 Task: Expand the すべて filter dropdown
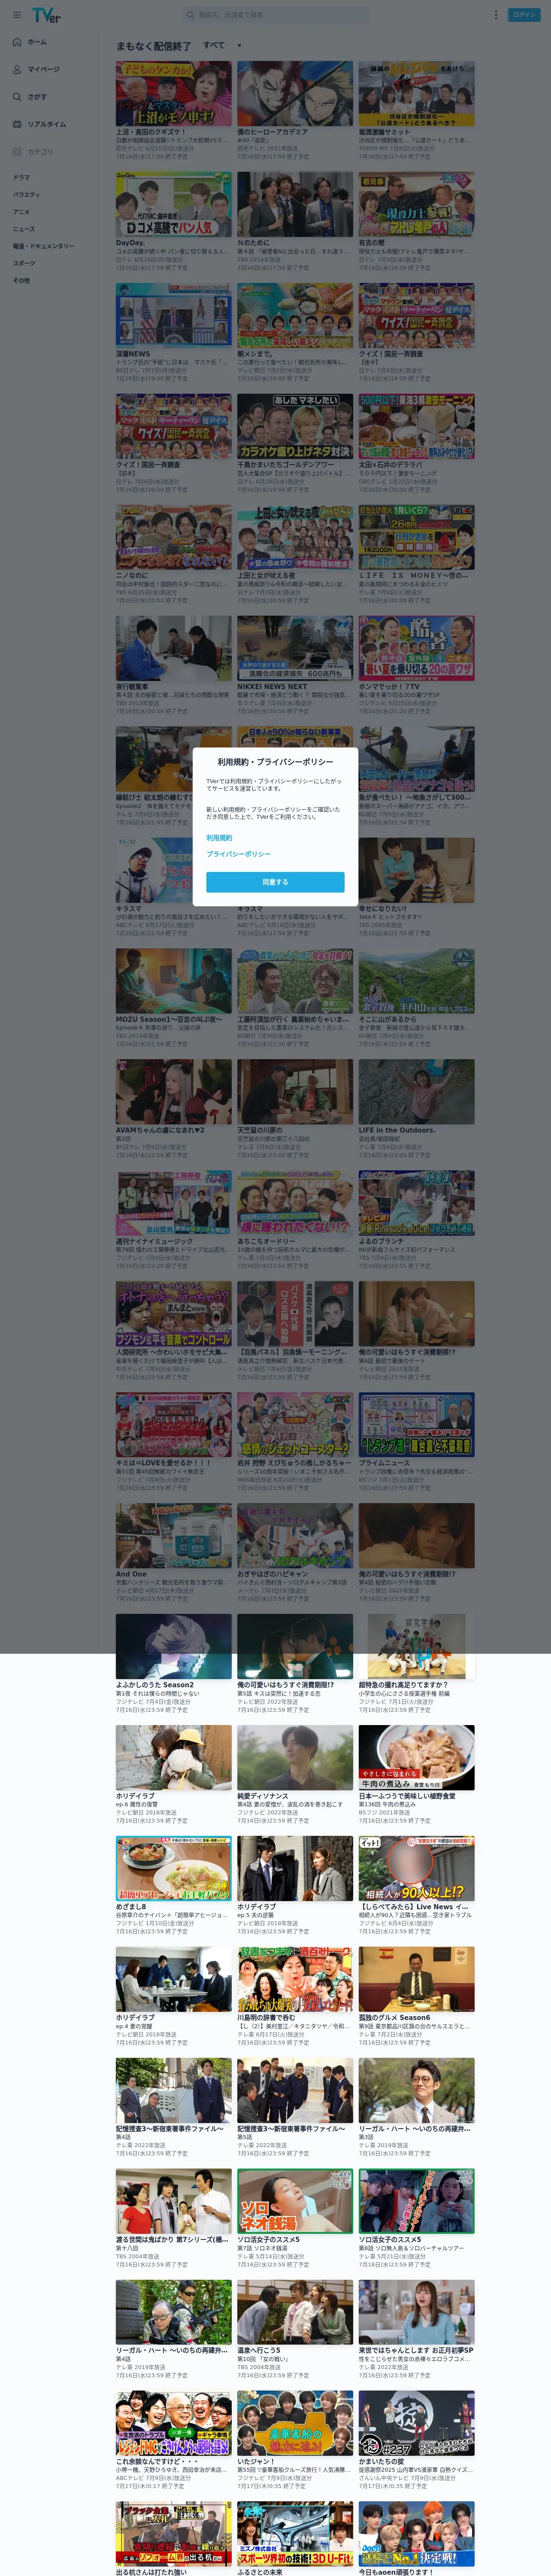click(x=222, y=45)
